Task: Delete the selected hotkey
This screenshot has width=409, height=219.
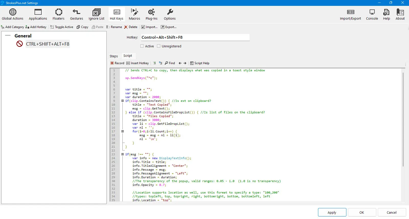Action: point(131,27)
